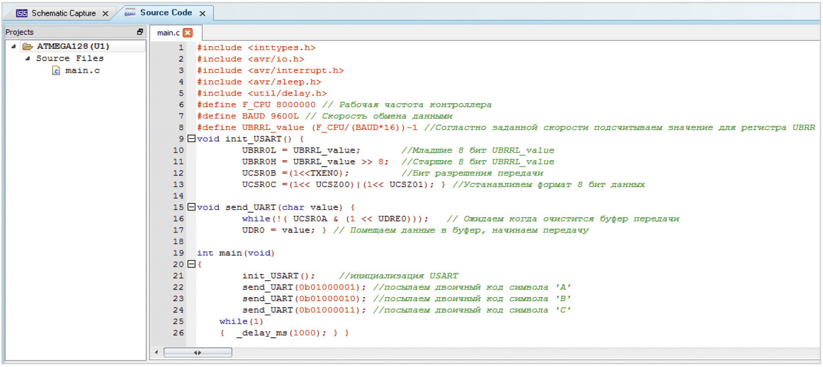Collapse the send_UART function fold
The height and width of the screenshot is (367, 823).
click(191, 207)
